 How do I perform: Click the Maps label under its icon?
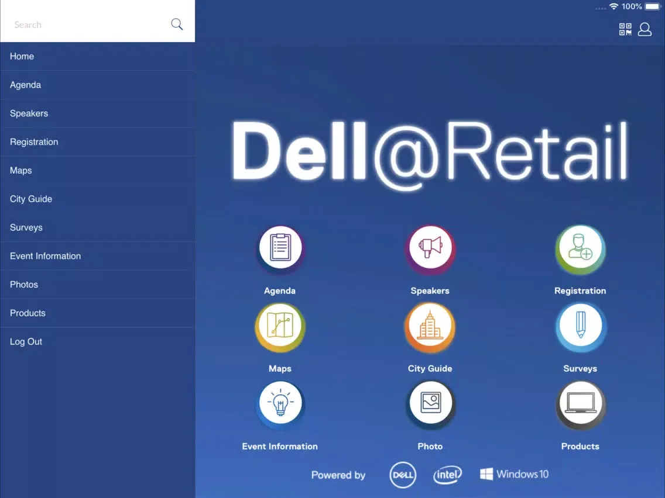click(280, 368)
